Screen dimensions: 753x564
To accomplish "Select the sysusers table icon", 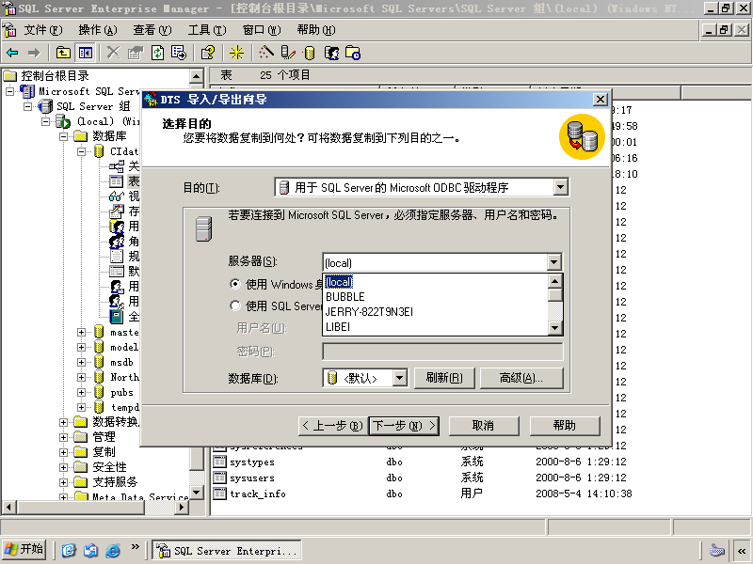I will pos(219,478).
